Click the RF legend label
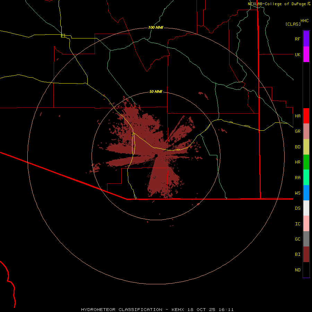Screen dimensions: 312x312 (x=297, y=39)
